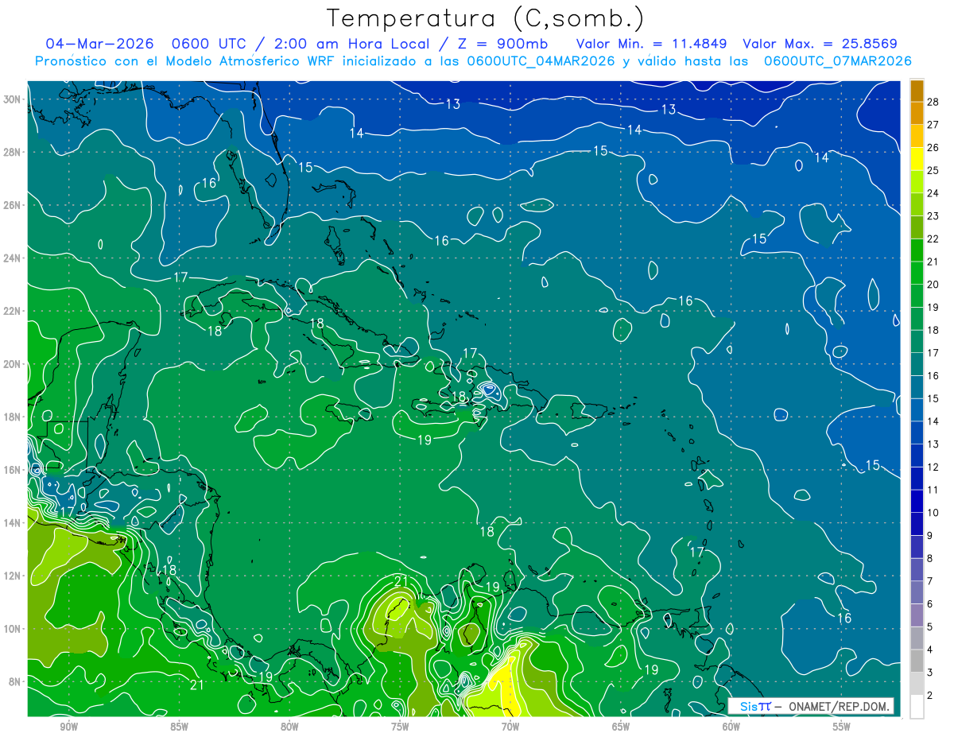Screen dimensions: 954x737
Task: Click the "Valor Min. = 11.4849" value
Action: (x=653, y=44)
